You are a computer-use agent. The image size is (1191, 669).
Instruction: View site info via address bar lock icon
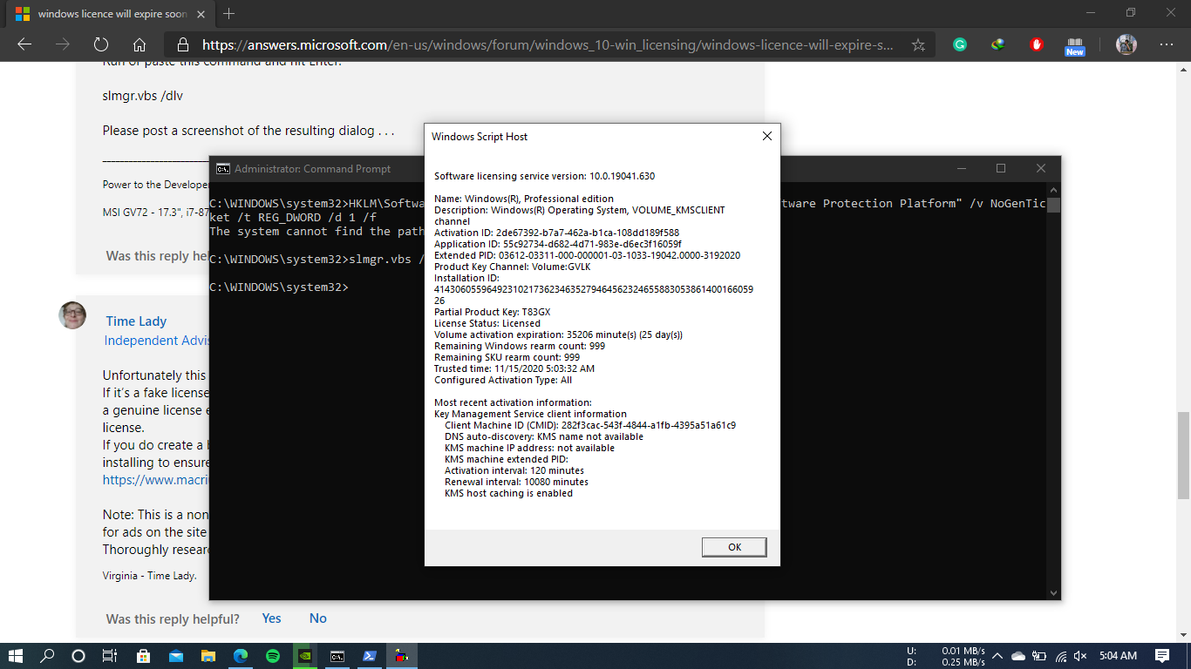pyautogui.click(x=182, y=44)
